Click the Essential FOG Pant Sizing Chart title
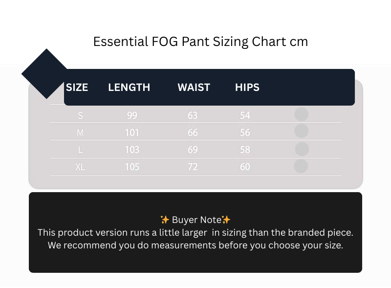Image resolution: width=391 pixels, height=288 pixels. coord(200,42)
